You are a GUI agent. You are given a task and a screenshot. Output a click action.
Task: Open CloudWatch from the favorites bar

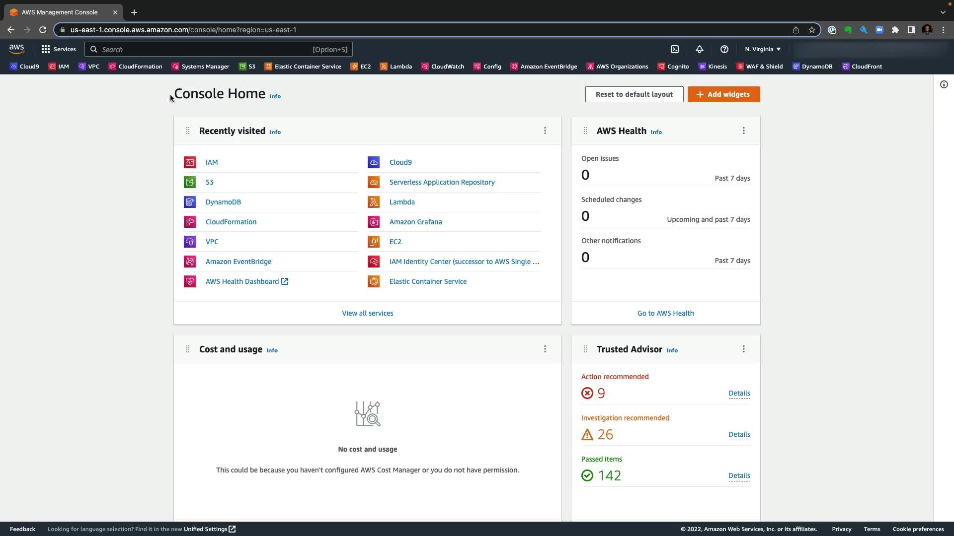click(x=443, y=67)
